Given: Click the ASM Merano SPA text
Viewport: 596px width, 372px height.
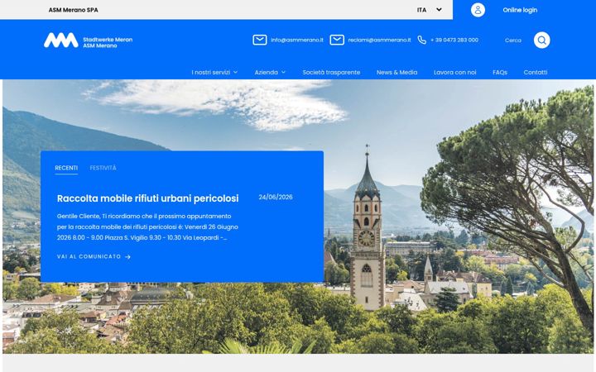Looking at the screenshot, I should 74,10.
